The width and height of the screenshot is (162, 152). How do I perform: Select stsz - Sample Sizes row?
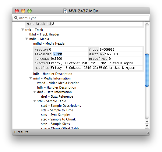55,124
